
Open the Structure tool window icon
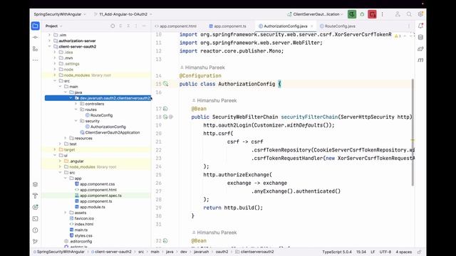pos(35,49)
